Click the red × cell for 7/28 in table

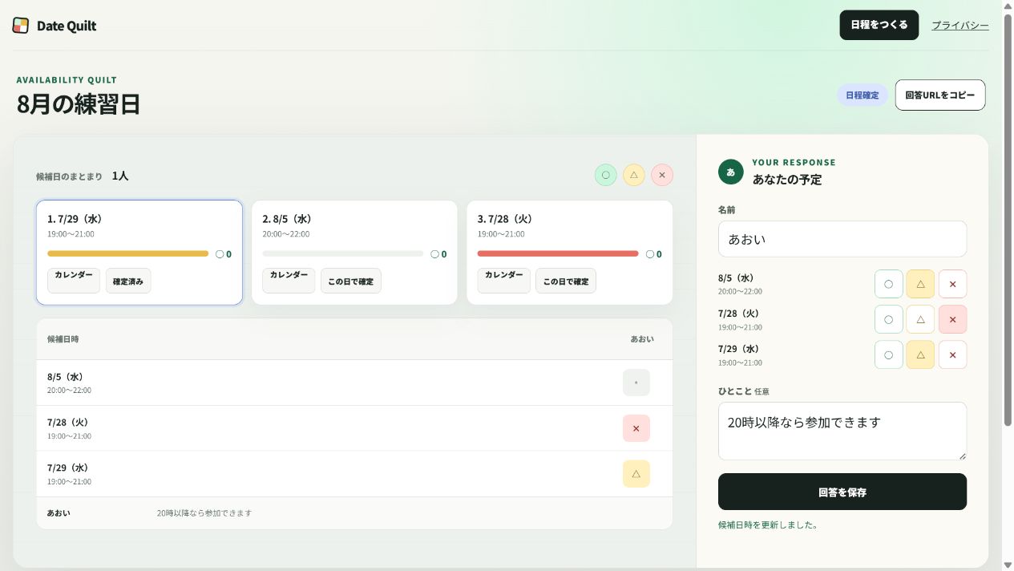coord(636,428)
